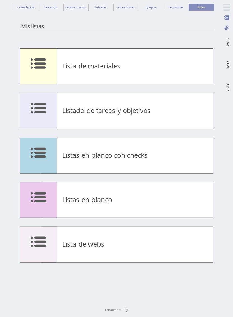Open Lista de materiales link

91,66
